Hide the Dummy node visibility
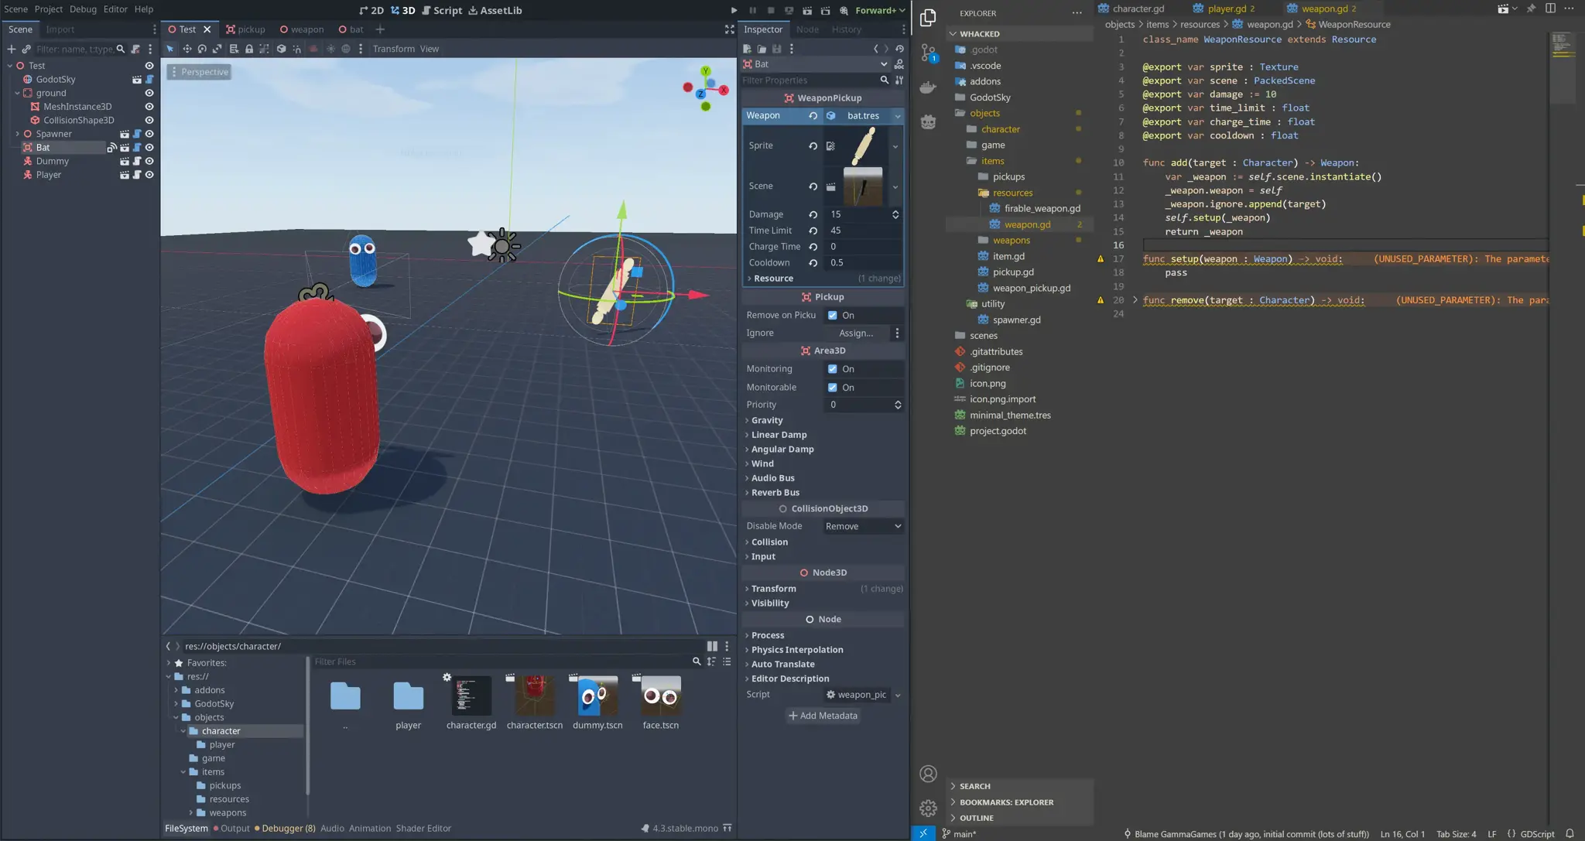 [x=149, y=161]
